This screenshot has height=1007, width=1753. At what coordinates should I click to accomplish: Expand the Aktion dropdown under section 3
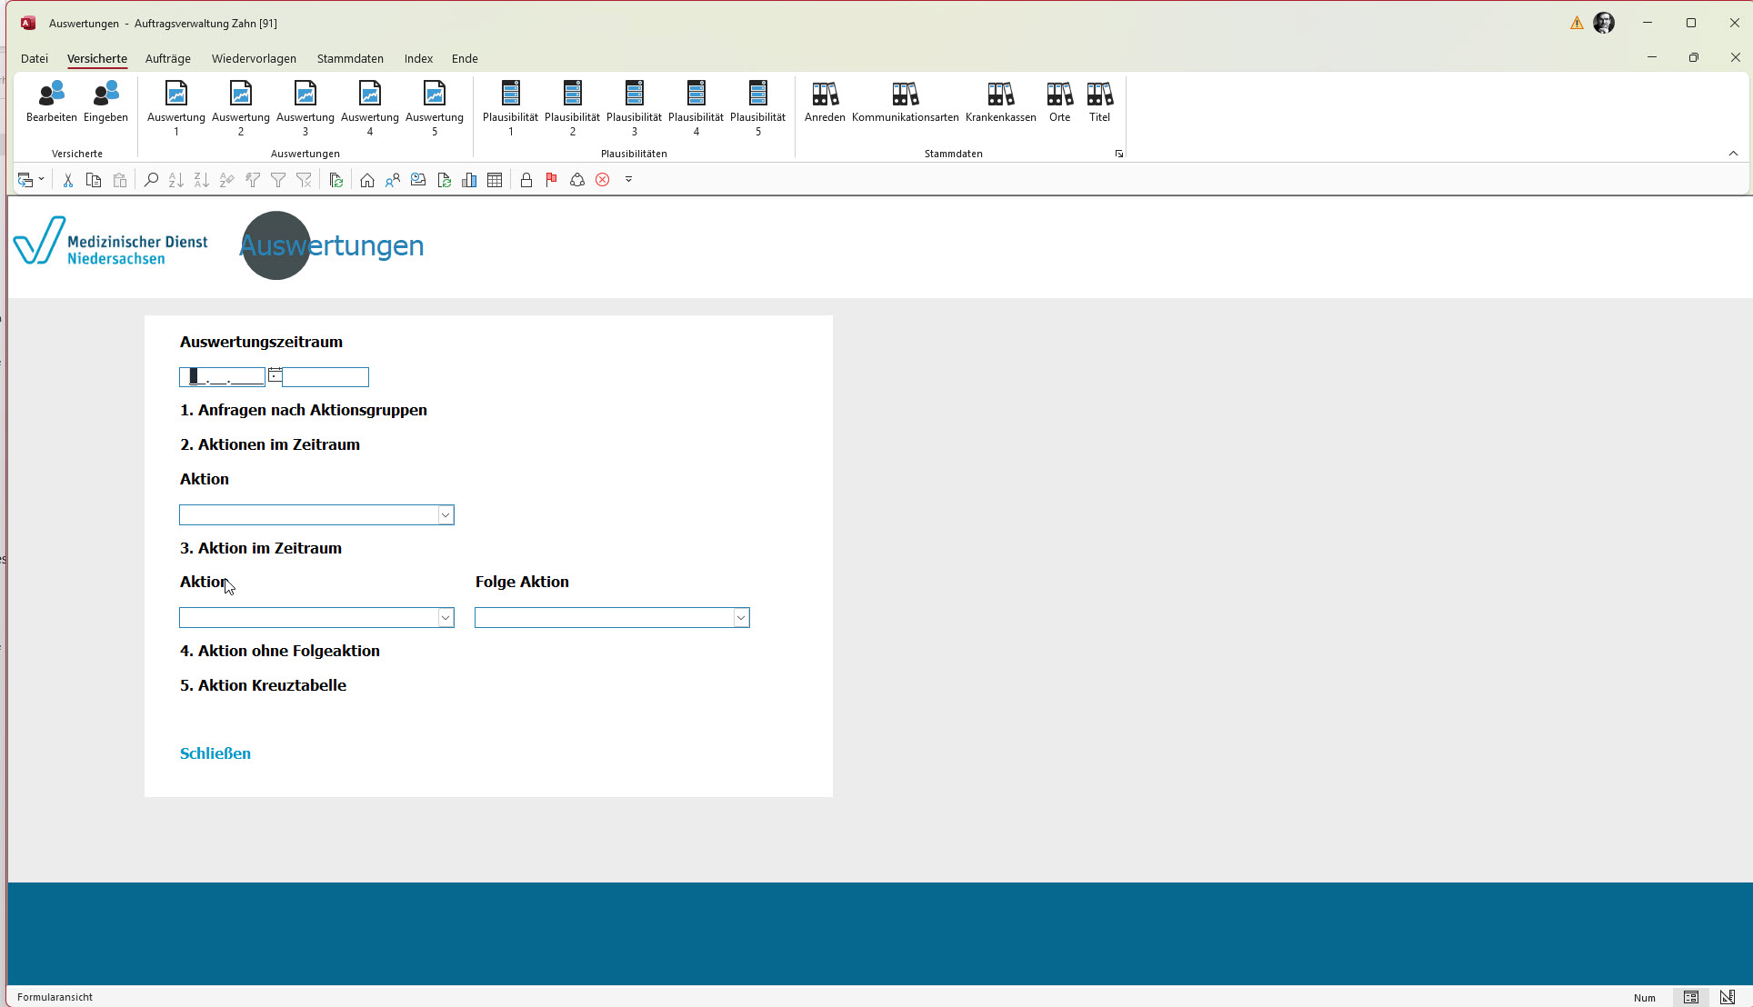[x=446, y=618]
